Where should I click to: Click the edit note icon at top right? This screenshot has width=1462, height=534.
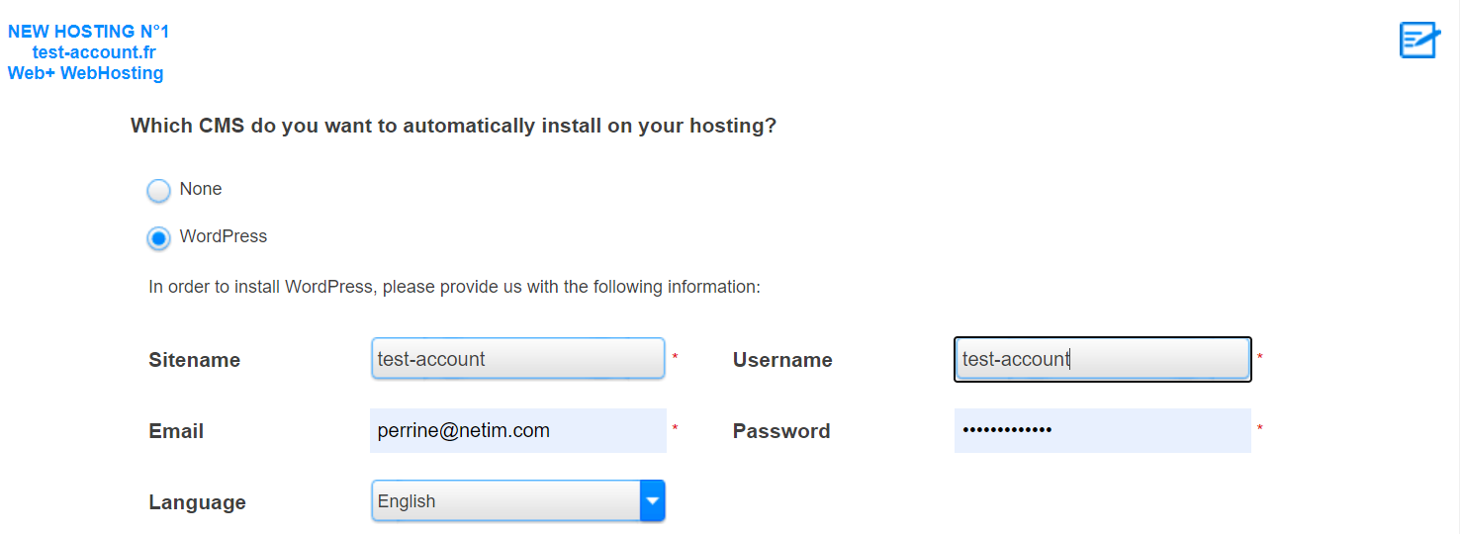(x=1419, y=40)
